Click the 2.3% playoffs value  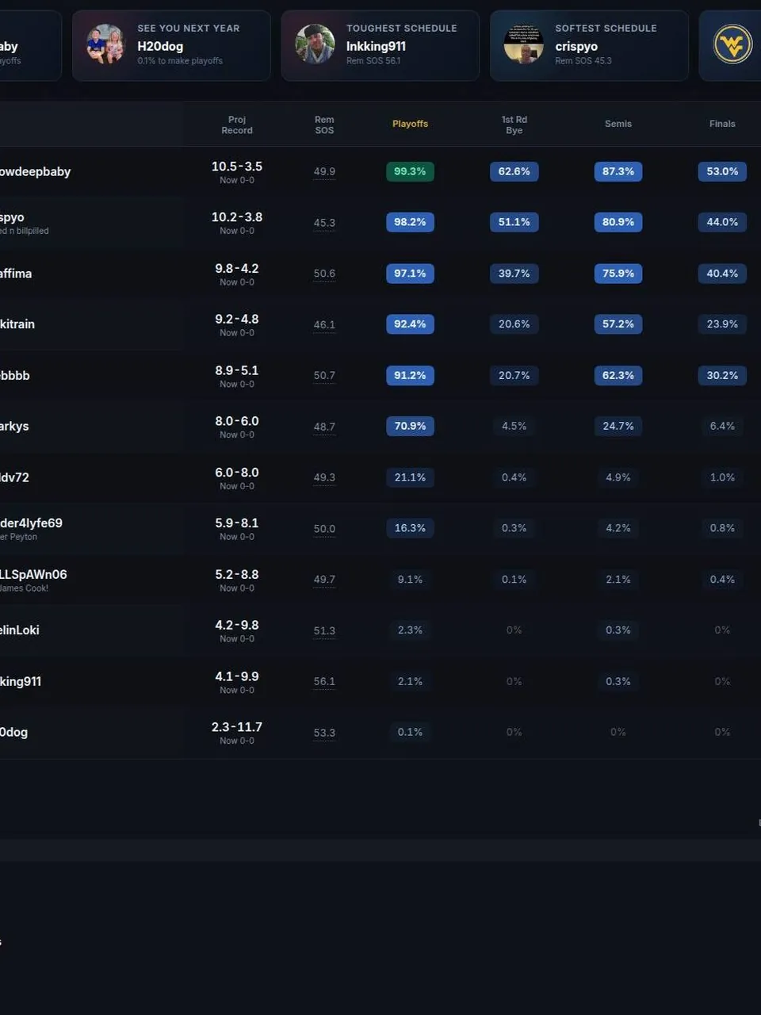pos(410,630)
